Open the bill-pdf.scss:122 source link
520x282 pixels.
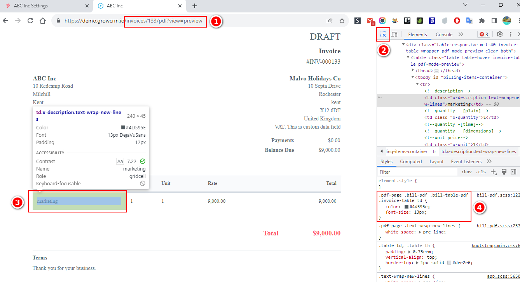(x=498, y=195)
